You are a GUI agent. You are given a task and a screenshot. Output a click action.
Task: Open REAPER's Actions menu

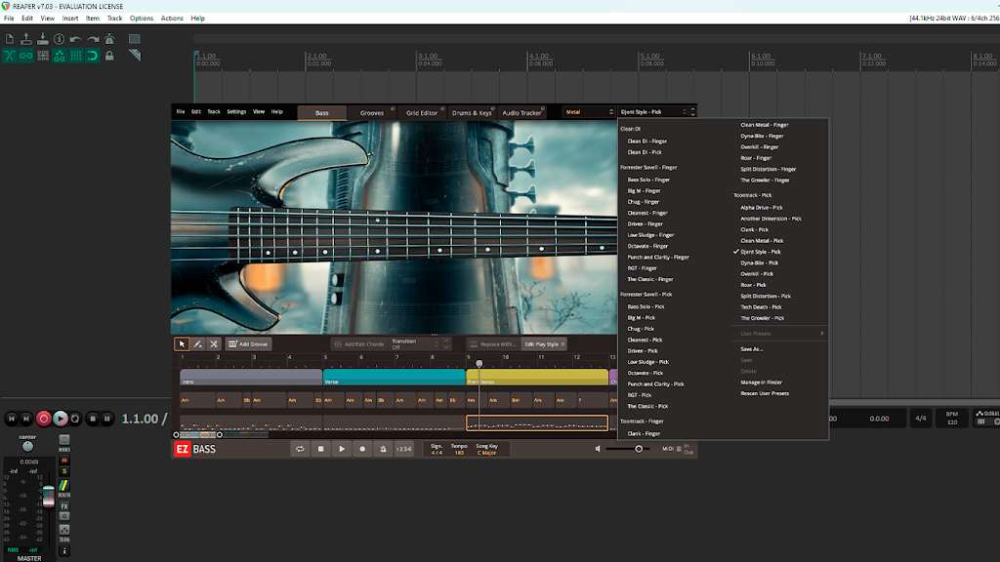(172, 19)
